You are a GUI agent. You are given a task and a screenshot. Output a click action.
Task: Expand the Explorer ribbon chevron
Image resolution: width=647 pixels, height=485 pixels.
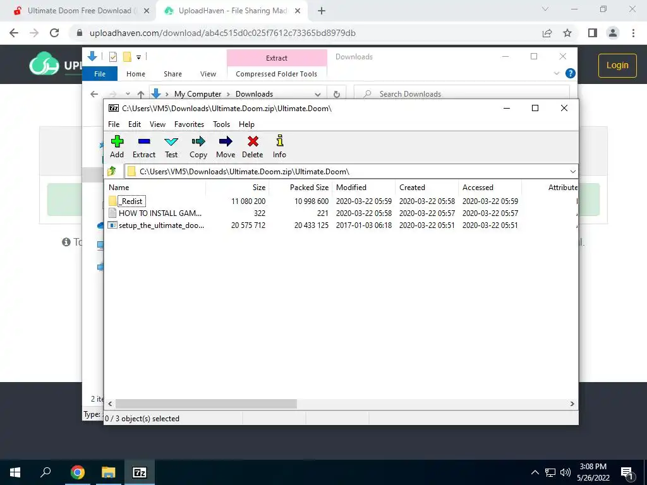pyautogui.click(x=556, y=73)
